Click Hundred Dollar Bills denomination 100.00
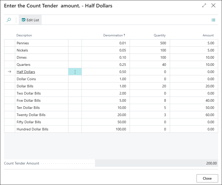Viewport: 222px width, 185px height. 121,129
